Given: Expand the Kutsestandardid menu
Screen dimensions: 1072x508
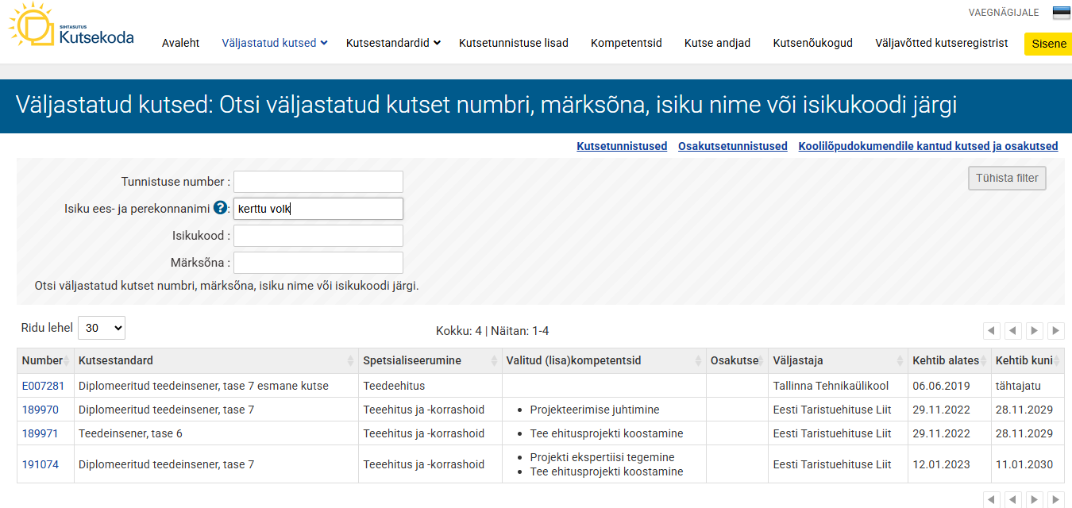Looking at the screenshot, I should (x=393, y=43).
